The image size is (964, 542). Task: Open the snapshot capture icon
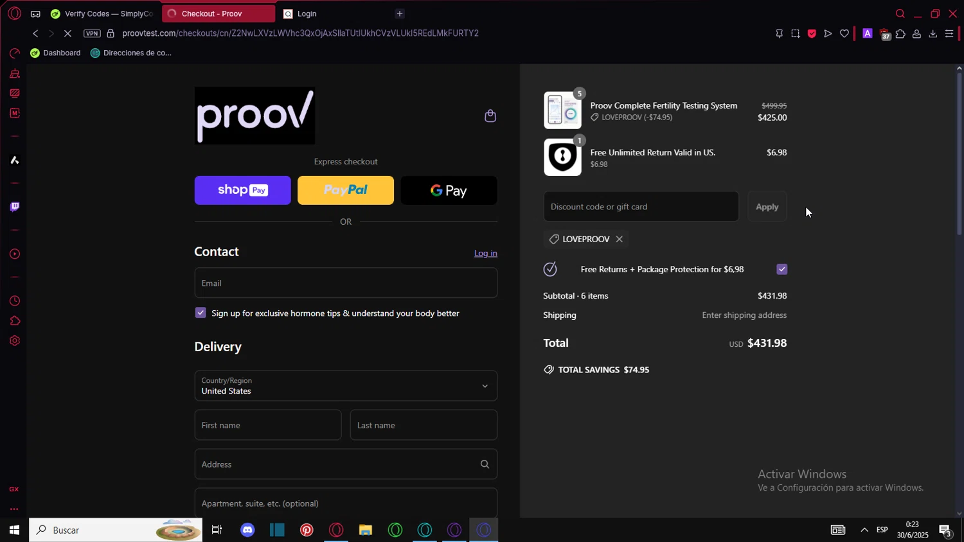coord(796,33)
